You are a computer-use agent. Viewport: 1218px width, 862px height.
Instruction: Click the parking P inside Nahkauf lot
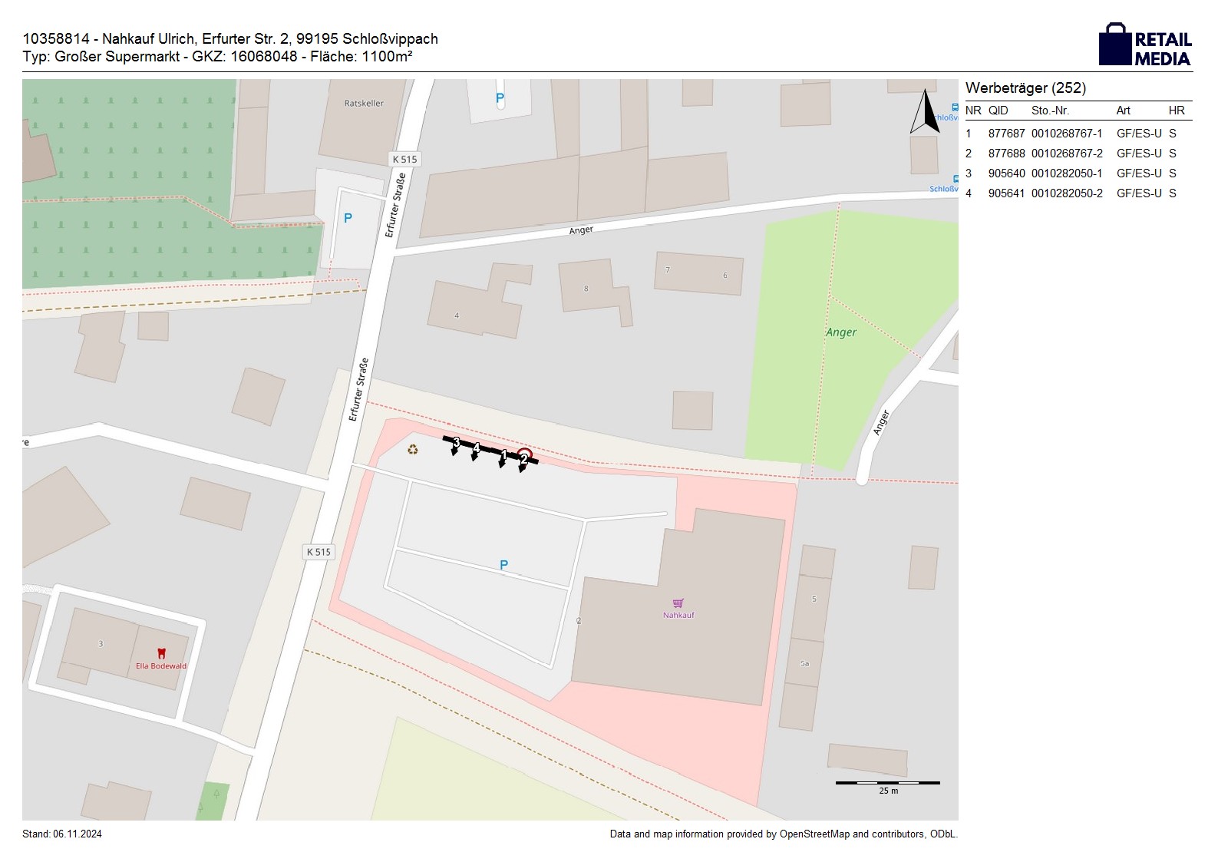[503, 565]
